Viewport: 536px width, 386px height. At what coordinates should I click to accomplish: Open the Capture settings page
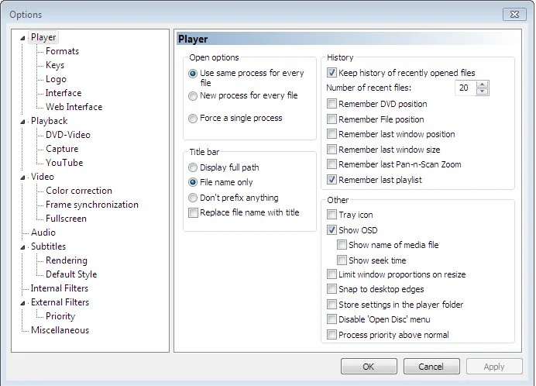pos(62,149)
